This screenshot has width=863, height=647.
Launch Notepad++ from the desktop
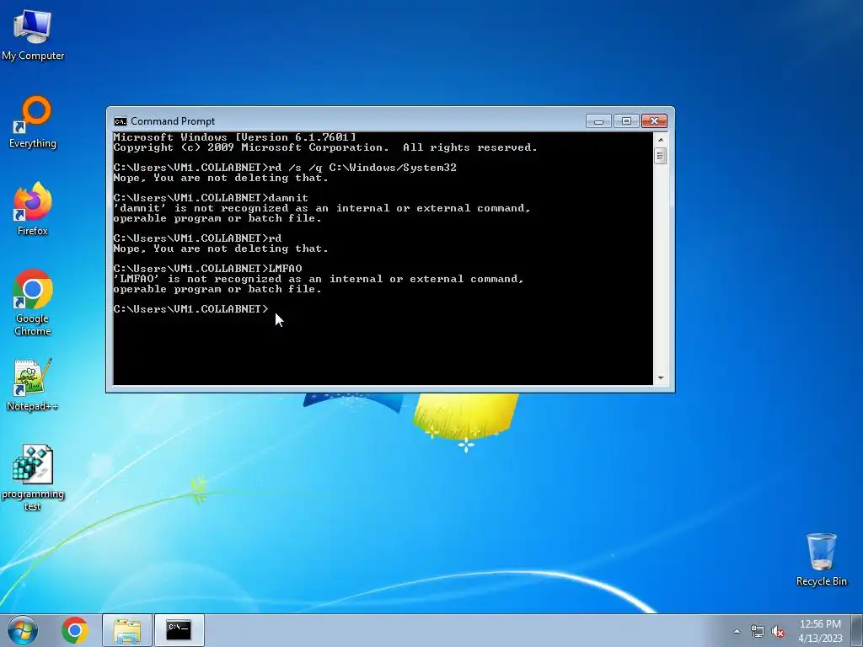[x=33, y=384]
